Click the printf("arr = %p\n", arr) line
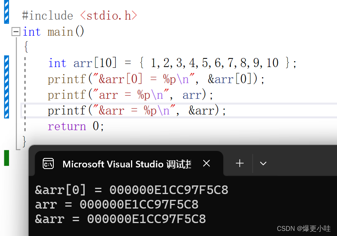This screenshot has width=337, height=236. (x=130, y=95)
